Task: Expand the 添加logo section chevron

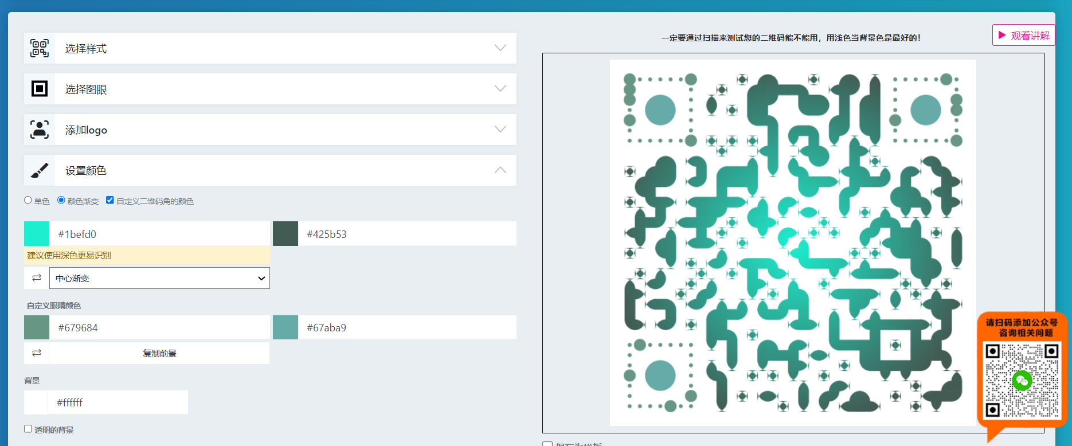Action: (x=500, y=130)
